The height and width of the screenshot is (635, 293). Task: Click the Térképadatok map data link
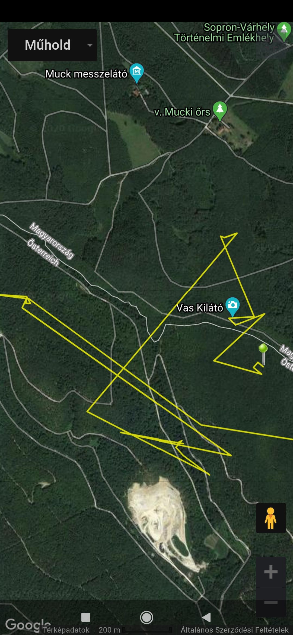(66, 630)
